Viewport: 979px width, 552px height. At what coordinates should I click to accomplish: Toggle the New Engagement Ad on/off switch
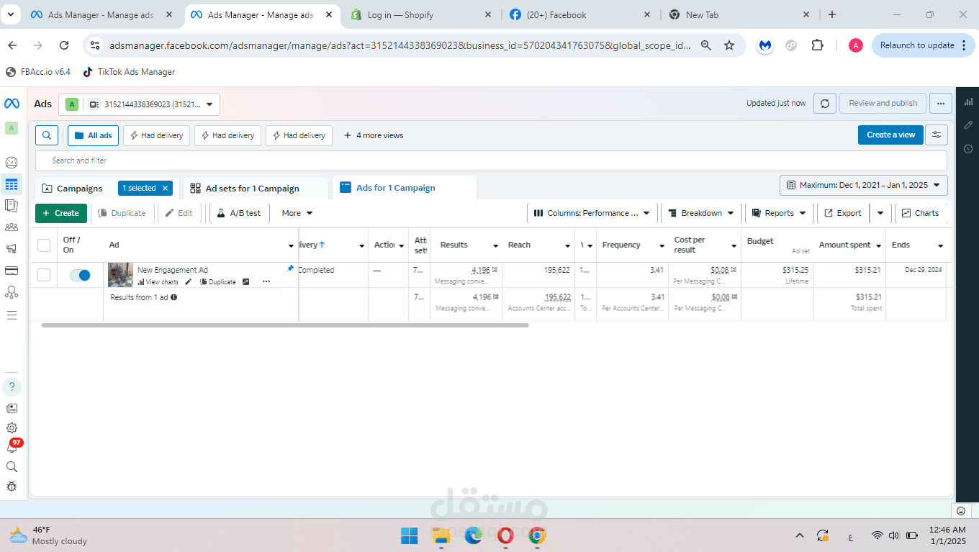click(80, 275)
